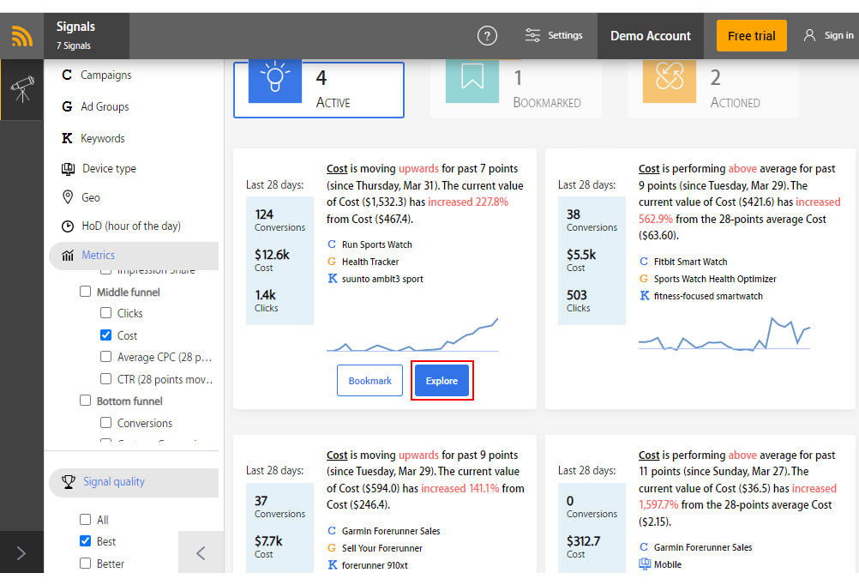Click device icon beside Mobile

645,564
